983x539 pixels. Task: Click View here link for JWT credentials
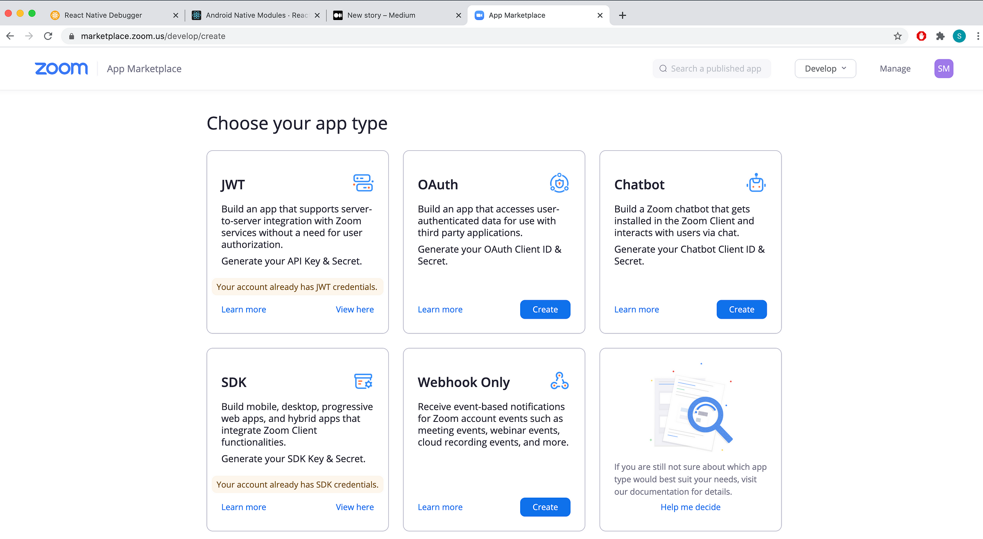click(x=355, y=309)
